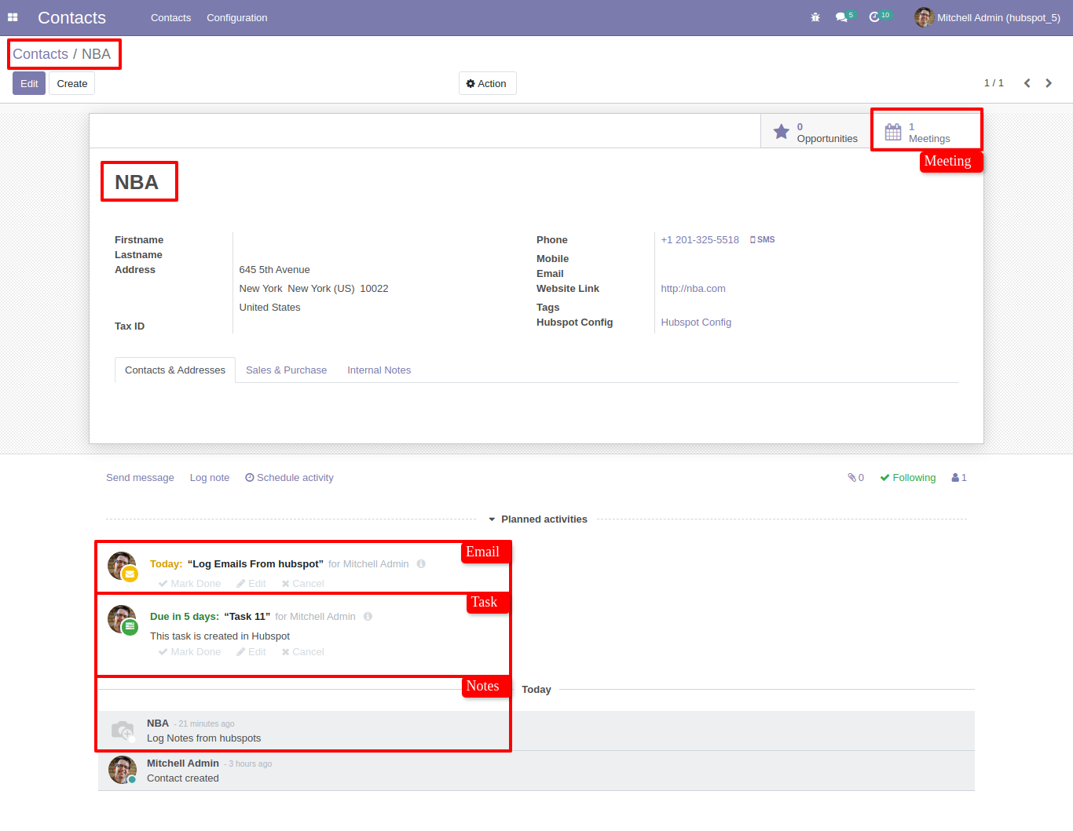This screenshot has height=831, width=1073.
Task: Click the '3 hours ago' timestamp
Action: click(x=250, y=764)
